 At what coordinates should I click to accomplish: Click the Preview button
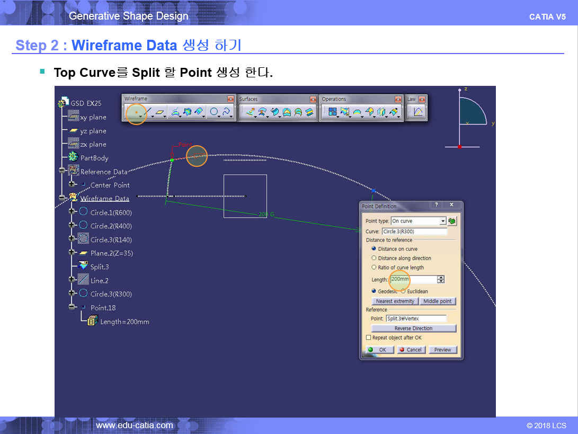tap(442, 350)
